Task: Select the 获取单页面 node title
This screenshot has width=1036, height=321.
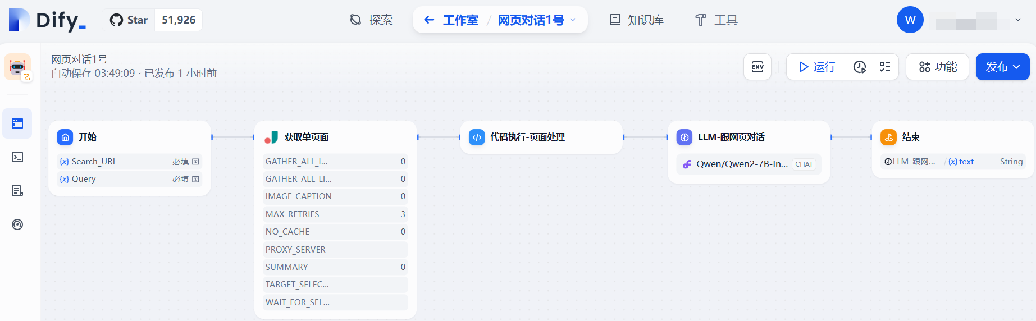Action: tap(307, 137)
